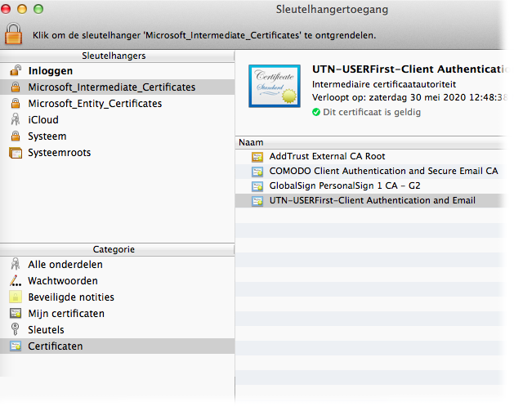Select the Certificaten category

pyautogui.click(x=118, y=346)
